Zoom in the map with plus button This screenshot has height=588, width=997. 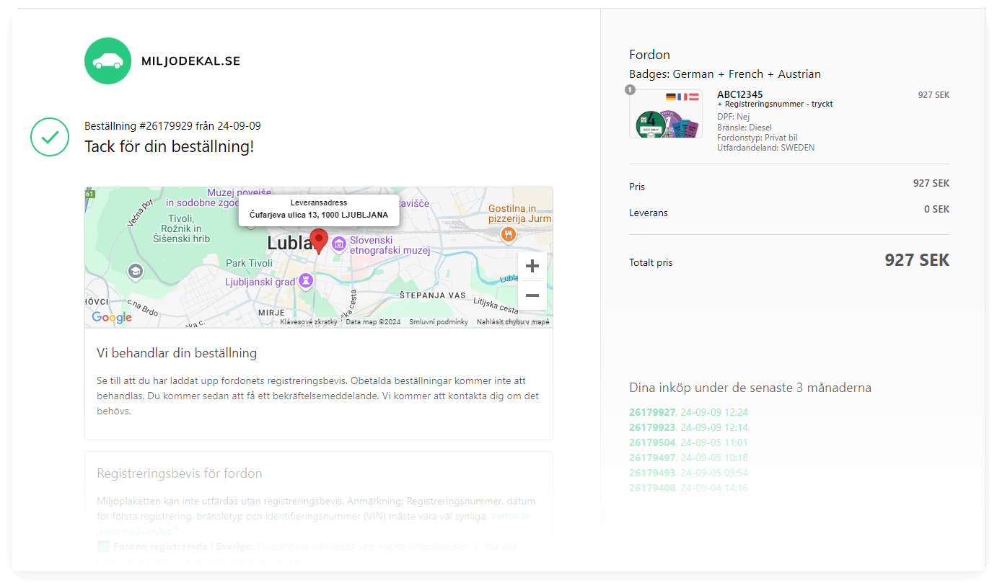point(532,267)
